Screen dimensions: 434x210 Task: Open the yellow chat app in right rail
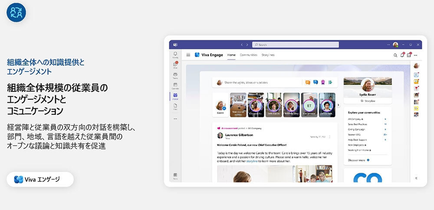pyautogui.click(x=416, y=81)
